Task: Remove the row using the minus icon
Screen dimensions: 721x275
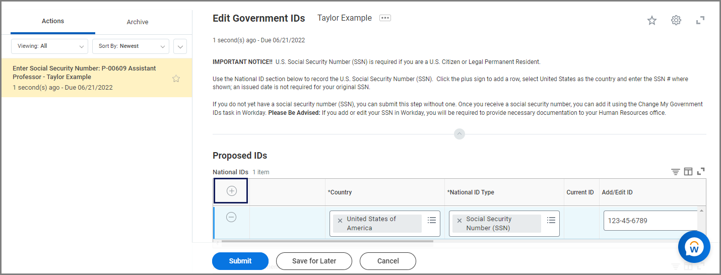Action: [x=231, y=217]
